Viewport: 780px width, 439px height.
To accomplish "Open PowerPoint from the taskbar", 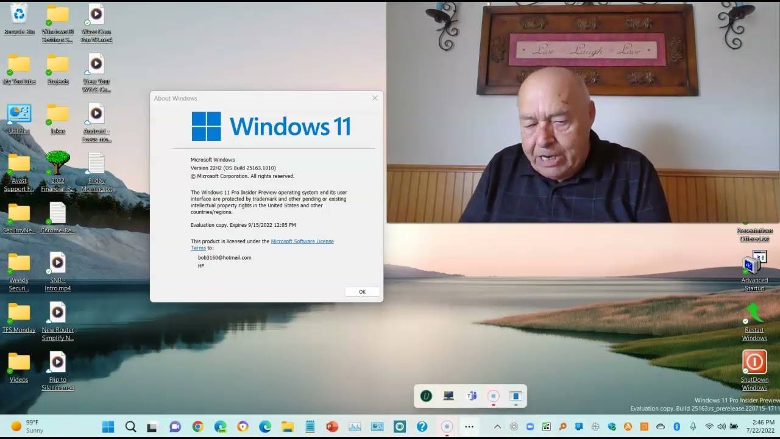I will (x=332, y=427).
